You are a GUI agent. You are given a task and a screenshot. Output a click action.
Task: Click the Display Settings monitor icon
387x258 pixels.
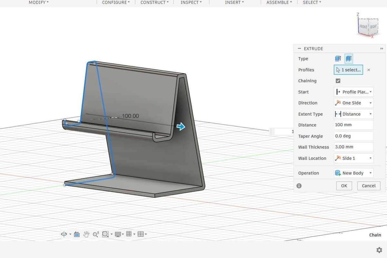[118, 234]
